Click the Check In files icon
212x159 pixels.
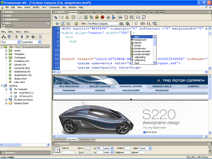coord(33,37)
